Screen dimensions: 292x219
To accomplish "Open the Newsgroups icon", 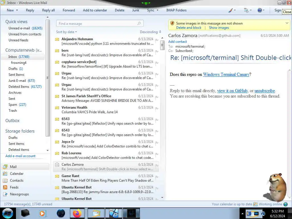I will (5, 194).
